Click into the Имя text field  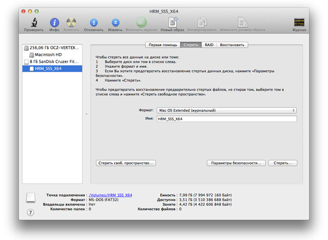[226, 118]
